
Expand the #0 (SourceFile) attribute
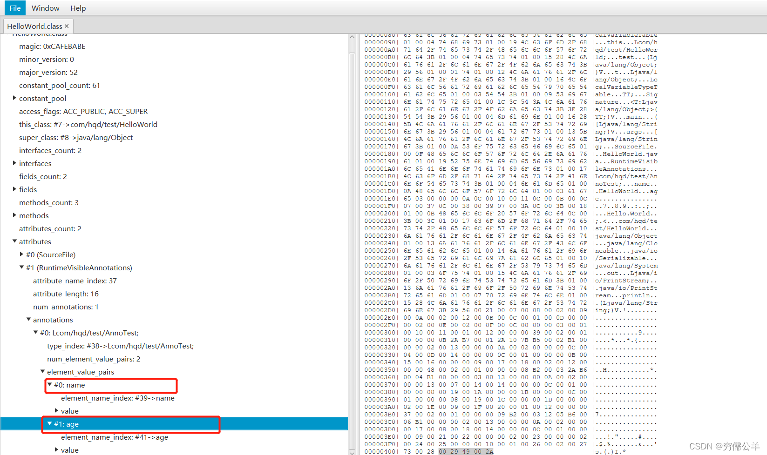[x=21, y=254]
